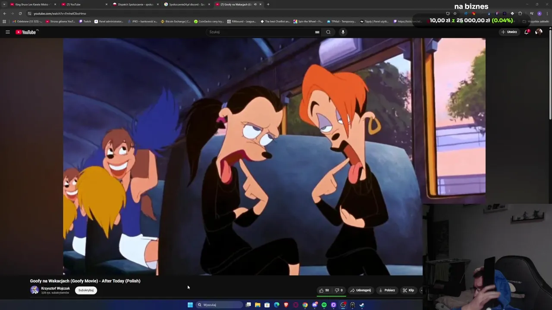Click the YouTube search magnifier button
Screen dimensions: 552x310
[328, 32]
